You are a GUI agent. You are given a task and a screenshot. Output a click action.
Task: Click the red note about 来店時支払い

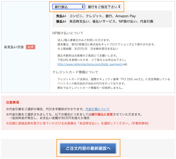click(x=77, y=123)
